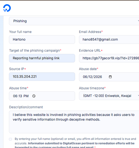Screen dimensions: 139x148
Task: Click the DigitalOcean logo
Action: click(7, 8)
